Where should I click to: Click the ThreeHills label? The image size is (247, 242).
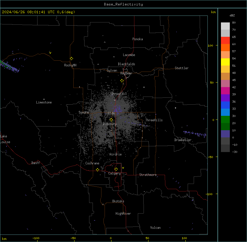pyautogui.click(x=154, y=120)
